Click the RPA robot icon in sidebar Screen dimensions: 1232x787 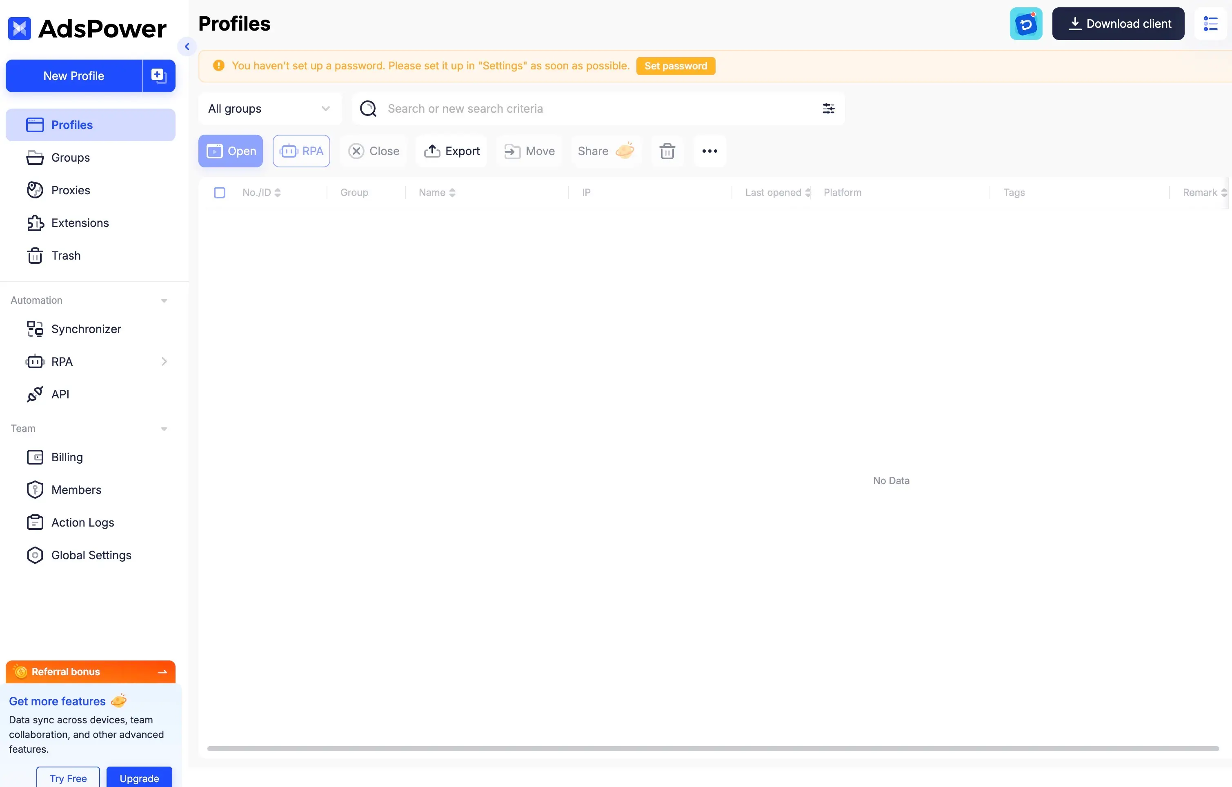(35, 362)
